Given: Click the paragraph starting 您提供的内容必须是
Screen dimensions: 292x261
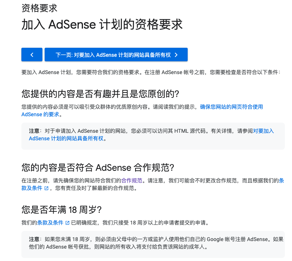Looking at the screenshot, I should pyautogui.click(x=109, y=107).
